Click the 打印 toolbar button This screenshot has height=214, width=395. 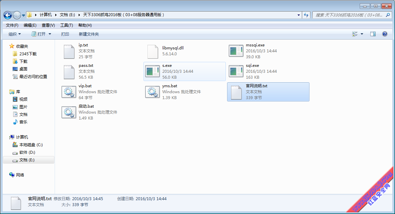coord(65,34)
